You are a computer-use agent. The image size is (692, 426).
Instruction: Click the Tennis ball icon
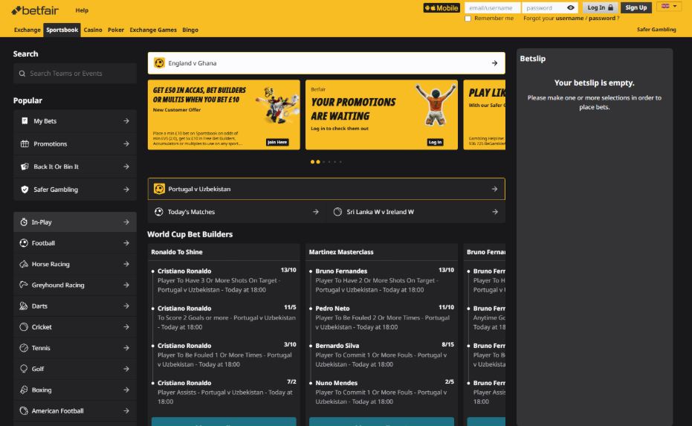24,348
